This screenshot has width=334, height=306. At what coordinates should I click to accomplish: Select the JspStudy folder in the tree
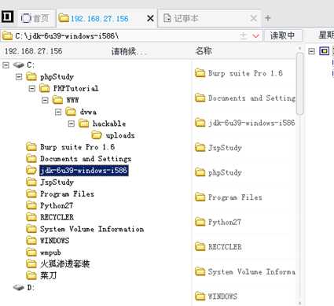[x=50, y=182]
